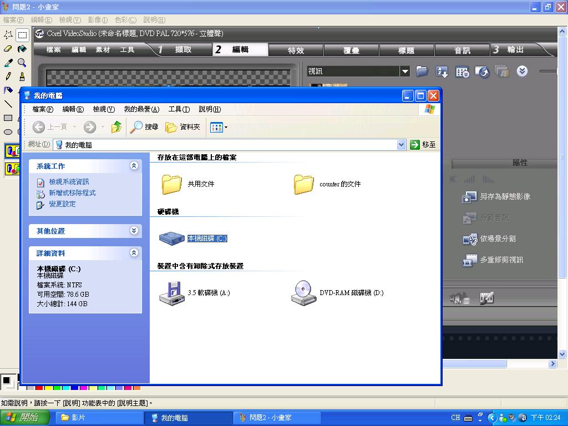Select the DVD-RAM 磁碟機 (D:) drive
The height and width of the screenshot is (426, 568).
point(337,293)
